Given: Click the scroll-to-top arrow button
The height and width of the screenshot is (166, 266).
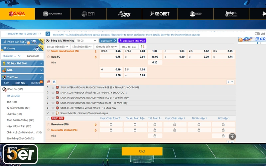Looking at the screenshot, I should pyautogui.click(x=232, y=136).
